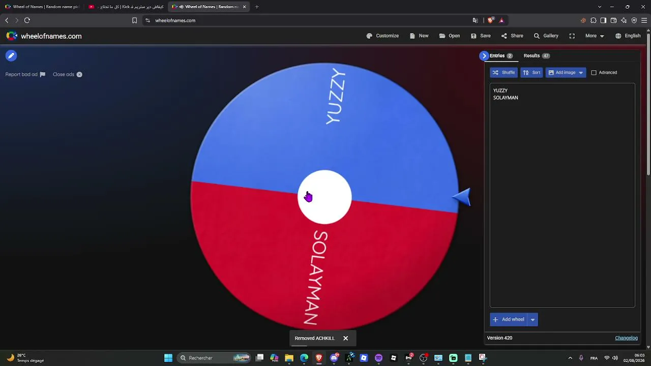Click the taskbar weather widget
The image size is (651, 366).
pyautogui.click(x=25, y=358)
